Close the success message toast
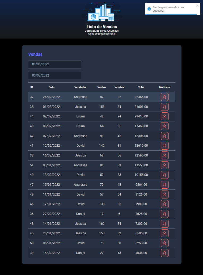 197,6
